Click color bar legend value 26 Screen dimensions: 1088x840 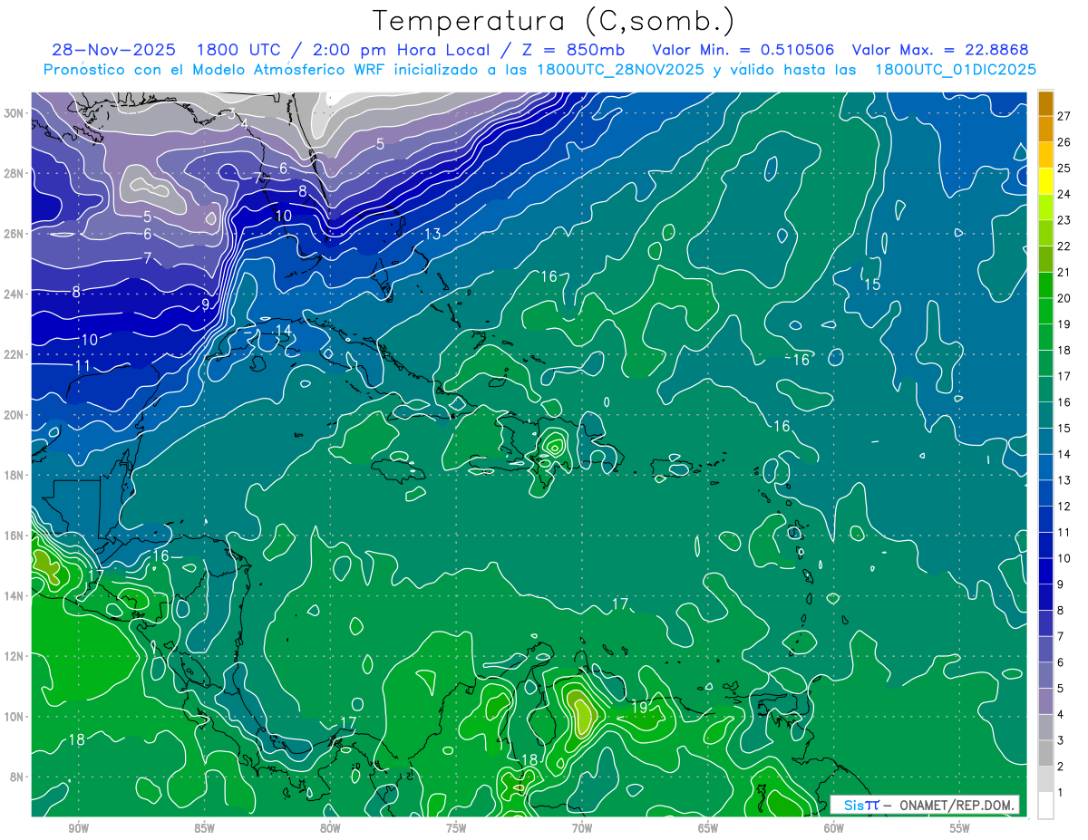point(1064,141)
